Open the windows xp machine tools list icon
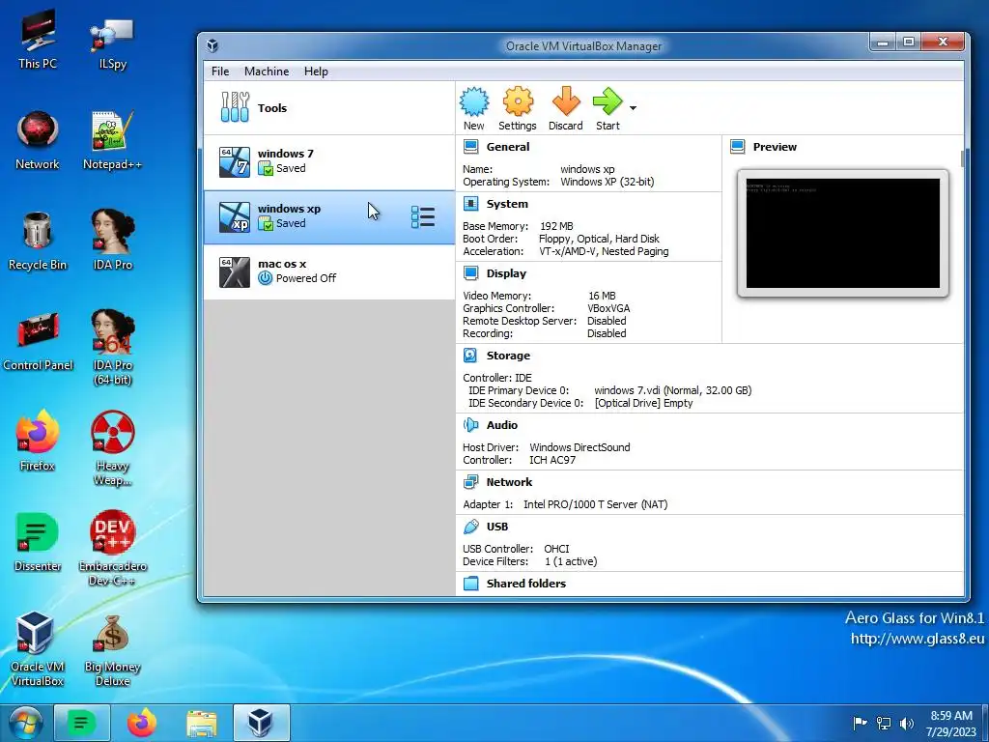Screen dimensions: 989x742 pyautogui.click(x=423, y=217)
